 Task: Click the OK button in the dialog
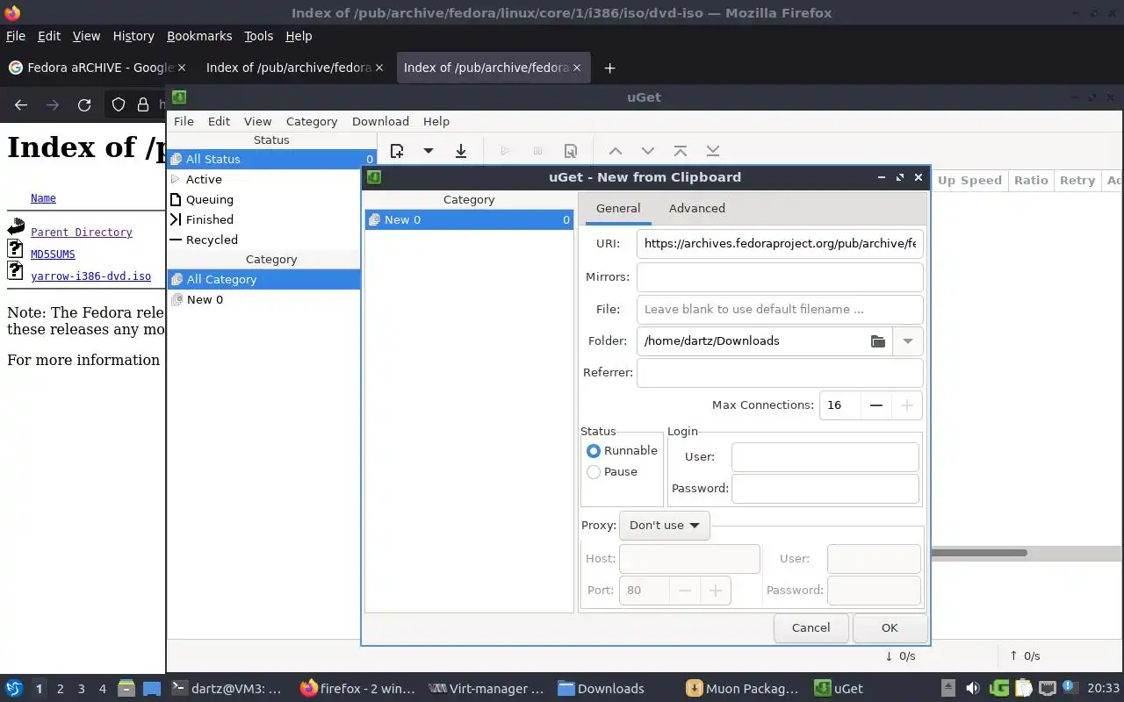pyautogui.click(x=890, y=627)
